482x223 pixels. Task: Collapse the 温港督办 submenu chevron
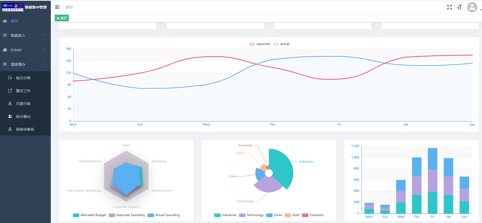(44, 64)
